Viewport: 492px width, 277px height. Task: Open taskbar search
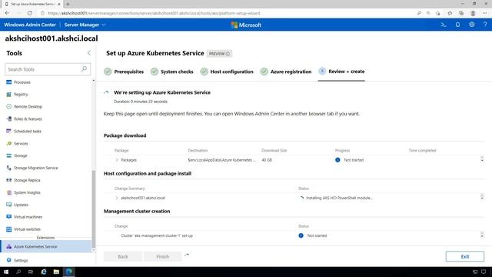pos(18,272)
